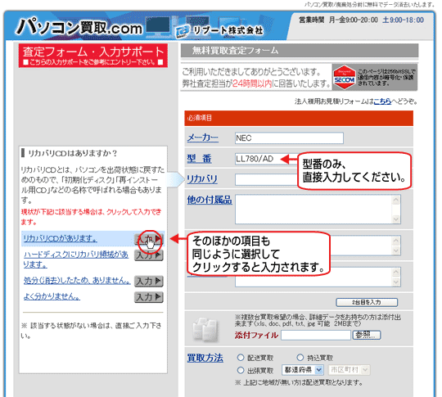Image resolution: width=442 pixels, height=397 pixels.
Task: Click up arrow of 他の付属品 scrollbar
Action: (x=396, y=200)
